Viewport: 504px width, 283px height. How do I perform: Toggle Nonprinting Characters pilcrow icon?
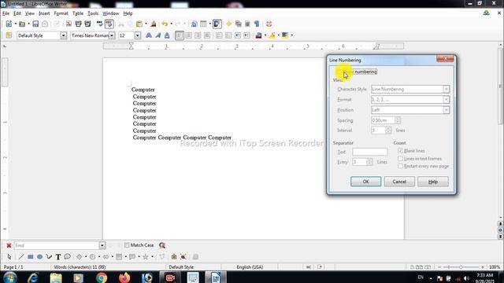[257, 24]
